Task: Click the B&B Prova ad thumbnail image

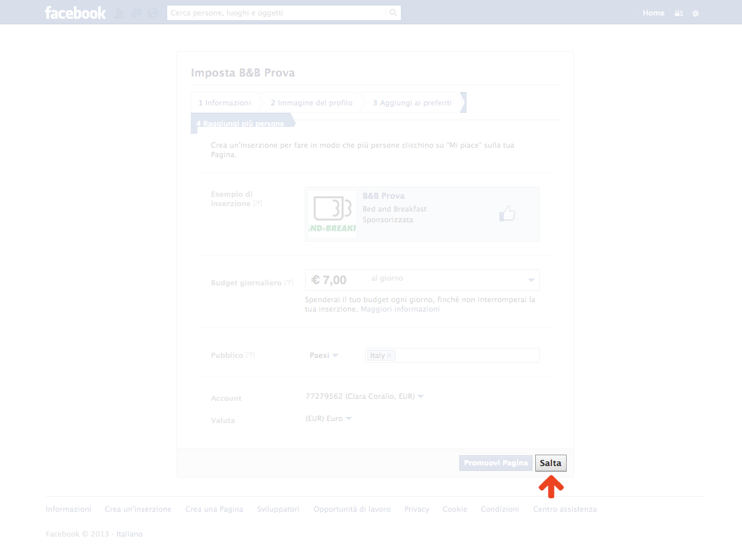Action: click(332, 214)
